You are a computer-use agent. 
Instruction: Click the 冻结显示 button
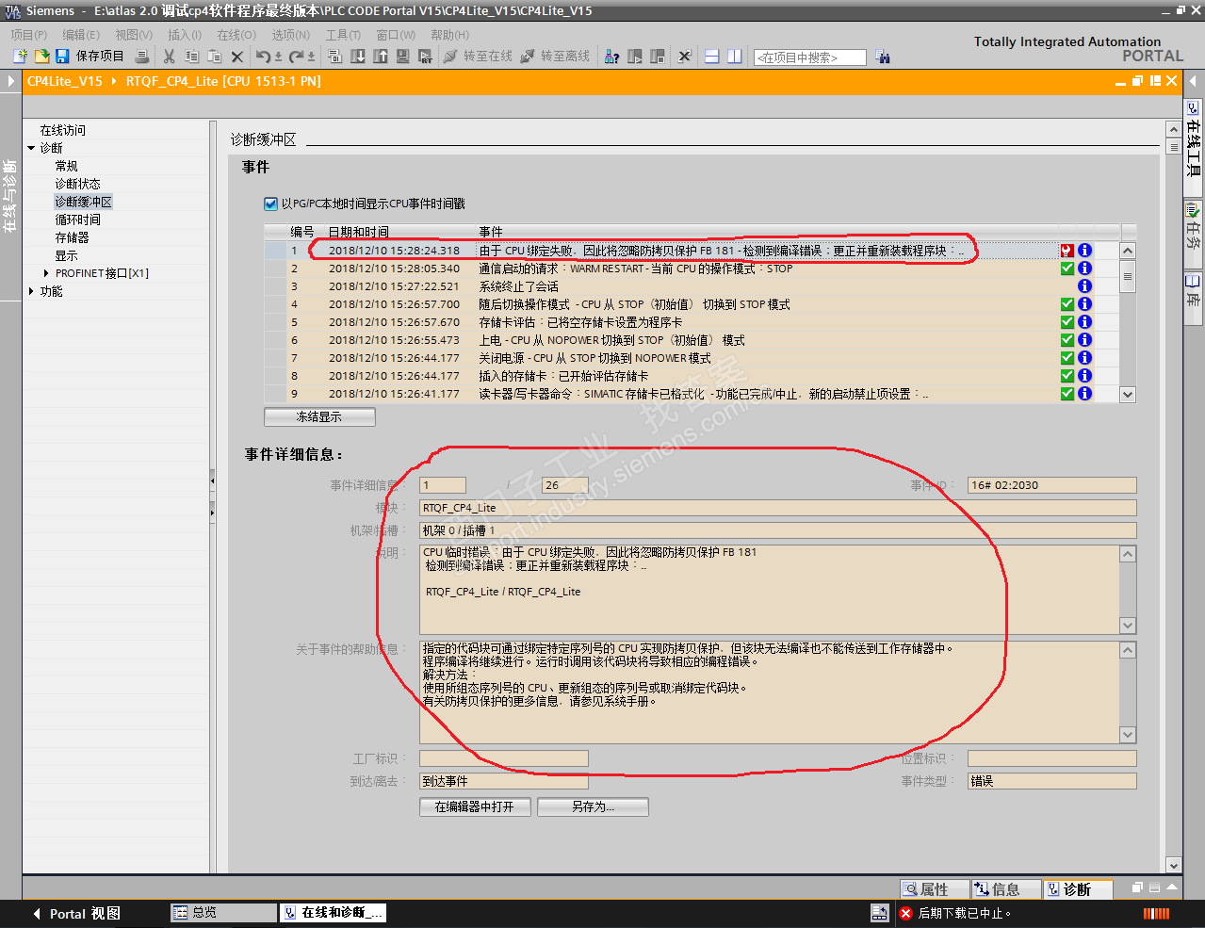coord(319,416)
